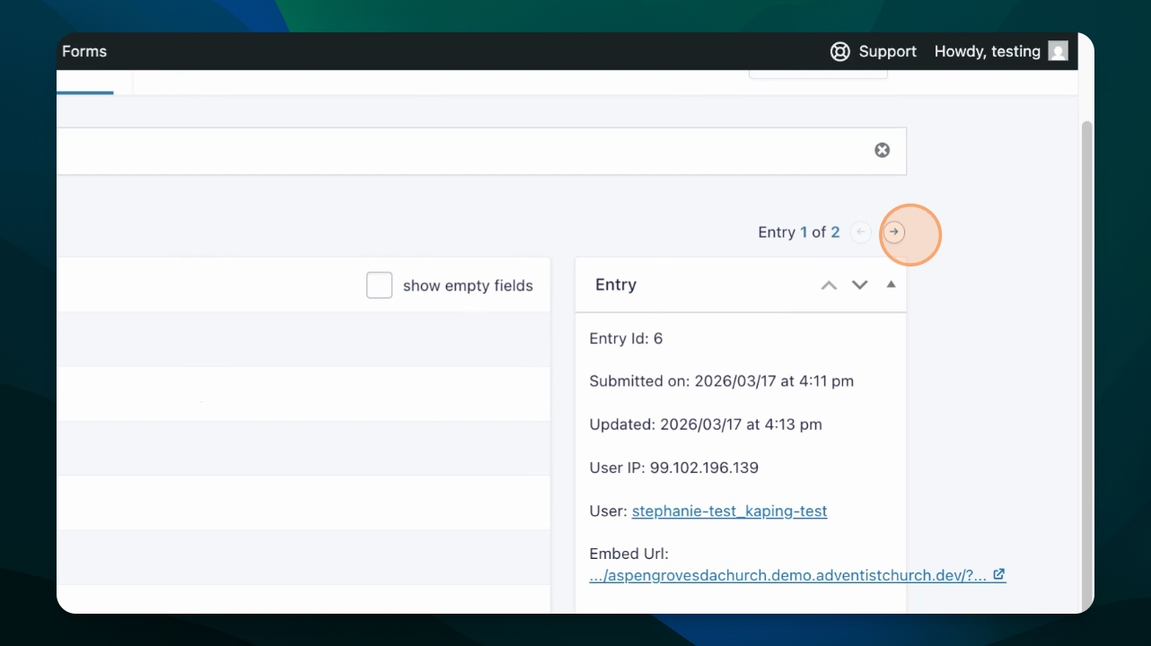Open the stephanie-test_kaping-test user link
Screen dimensions: 1151x646
point(729,511)
